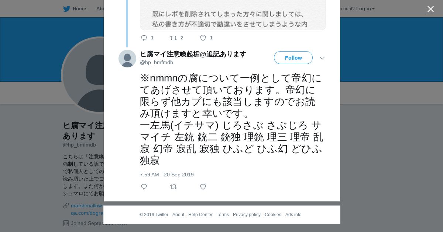Screen dimensions: 443x232
Task: Open the Help Center link
Action: pos(200,215)
